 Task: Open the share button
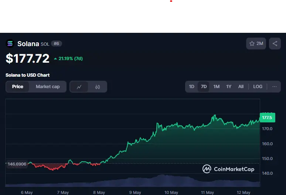[275, 43]
